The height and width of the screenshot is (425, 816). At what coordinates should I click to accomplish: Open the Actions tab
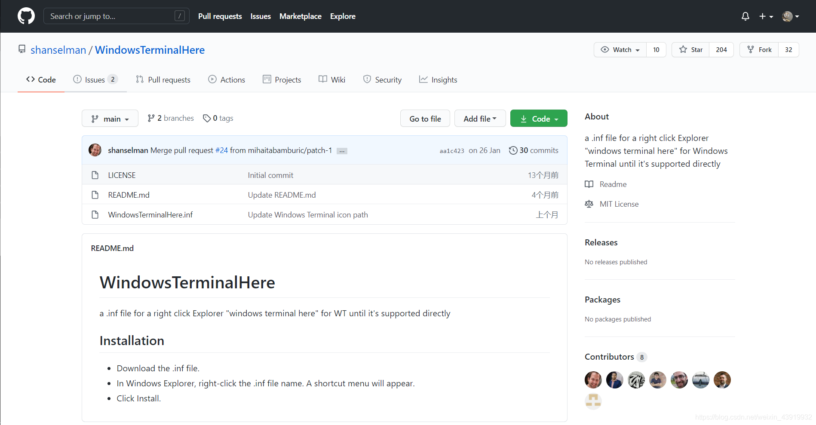click(227, 79)
